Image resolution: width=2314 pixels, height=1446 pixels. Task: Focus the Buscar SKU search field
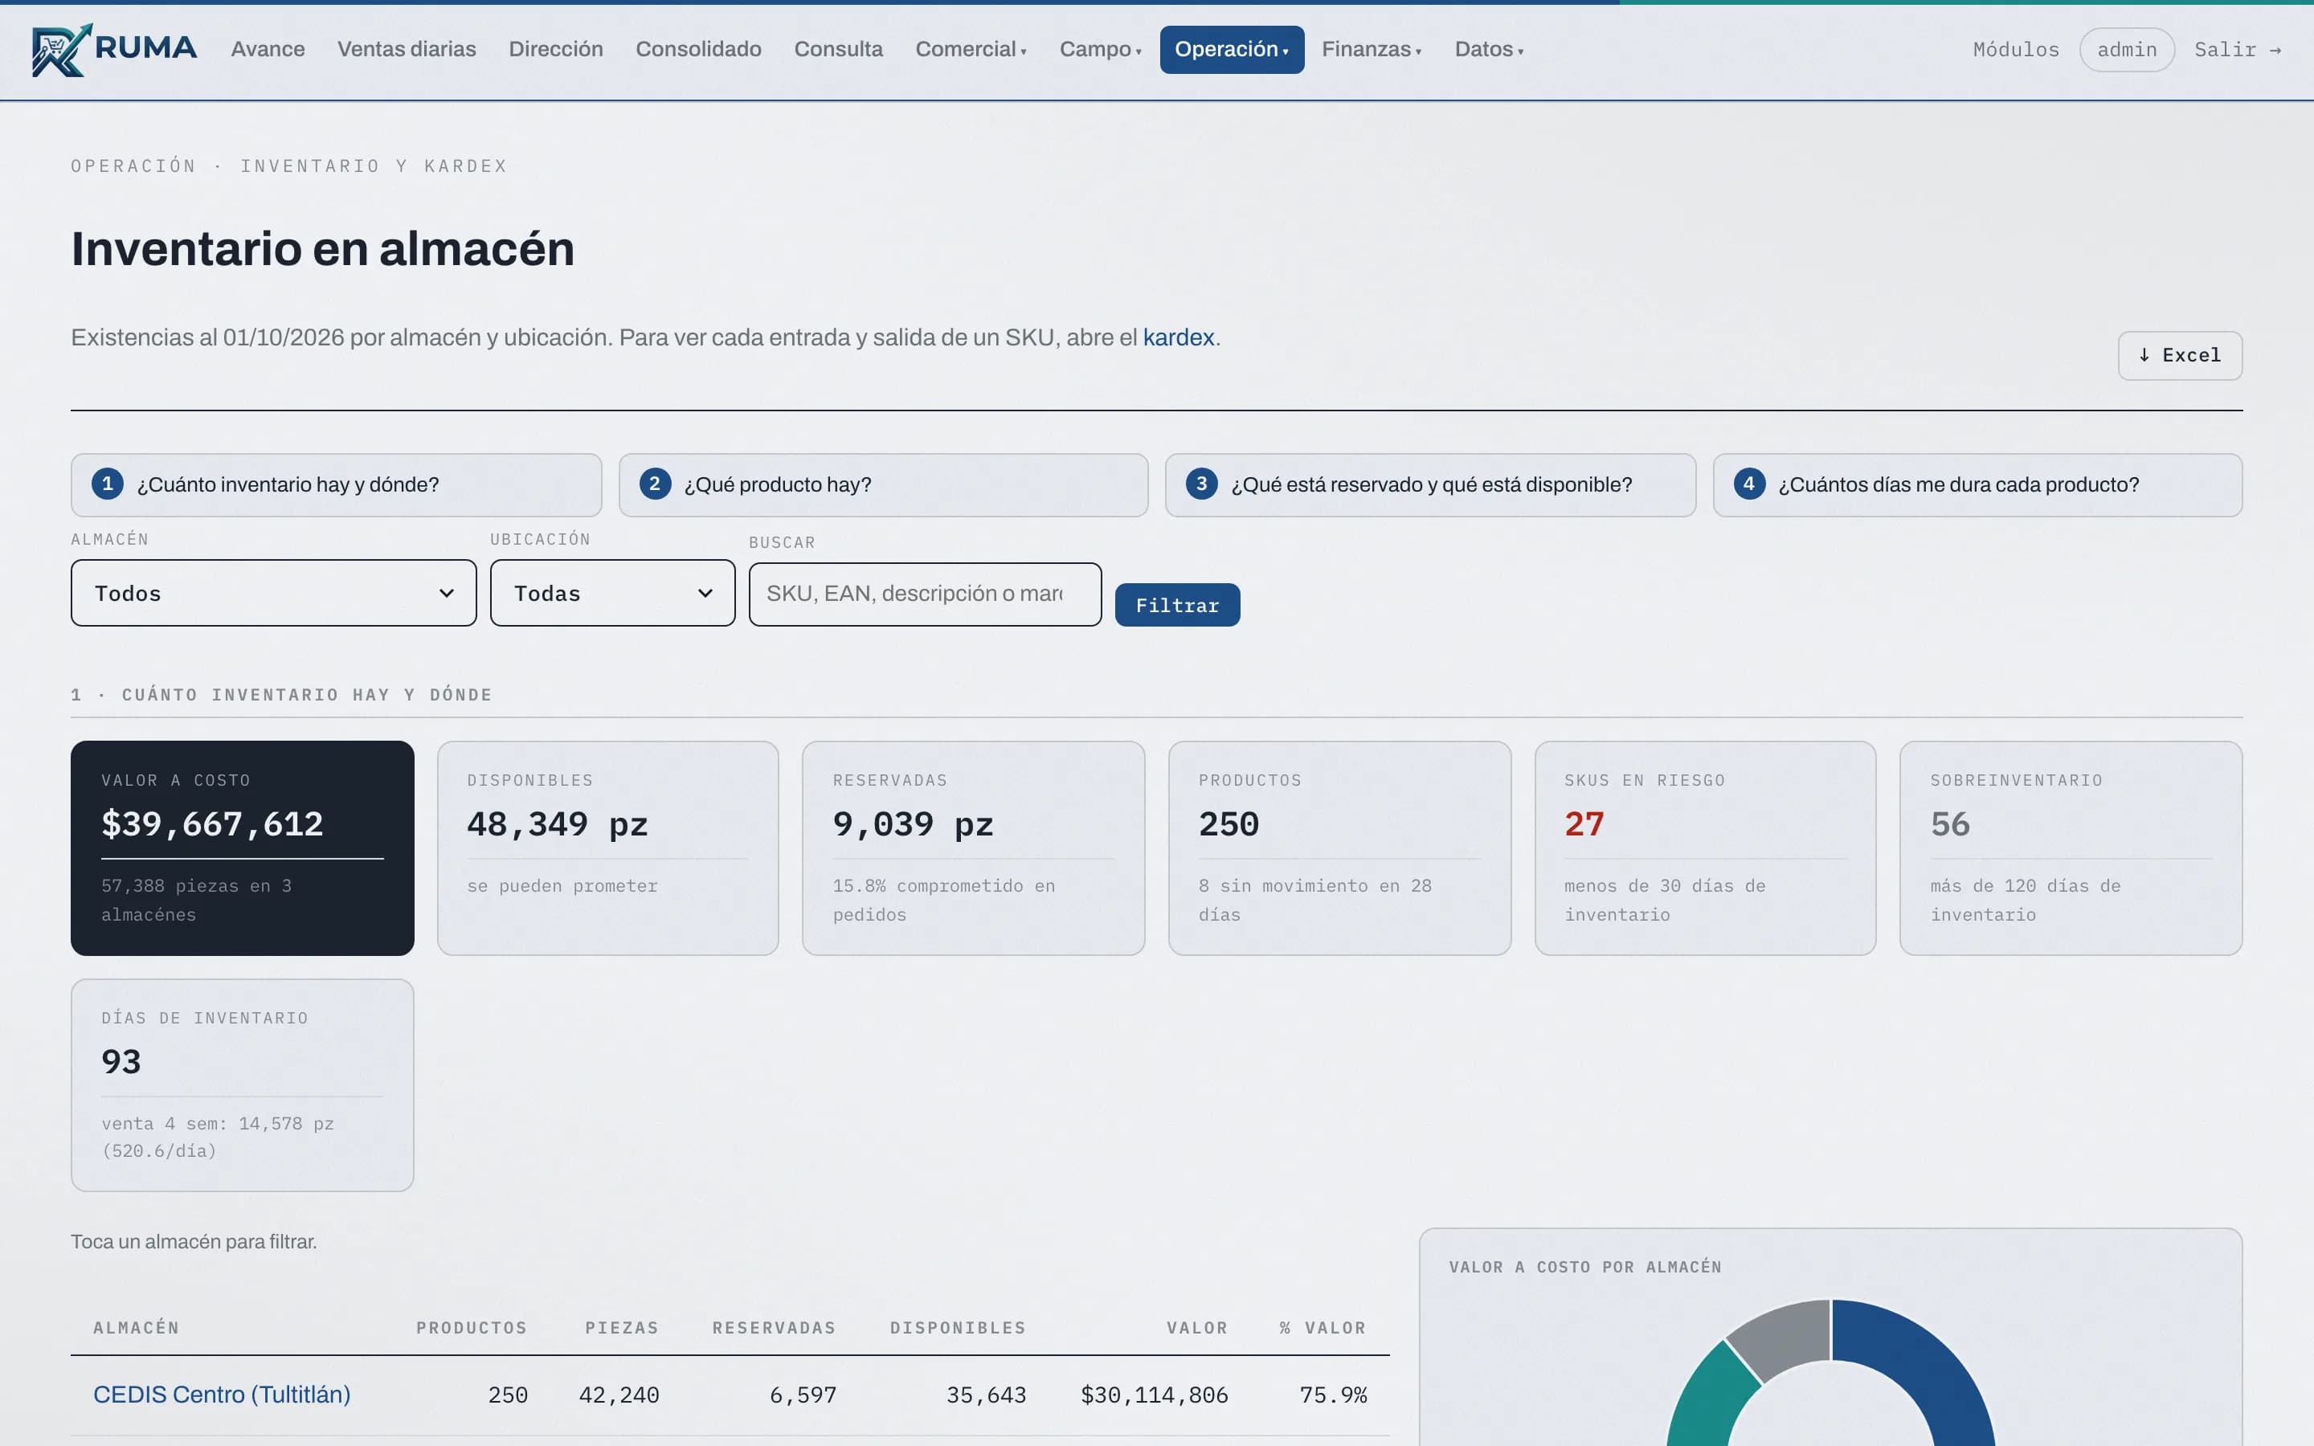pos(925,594)
